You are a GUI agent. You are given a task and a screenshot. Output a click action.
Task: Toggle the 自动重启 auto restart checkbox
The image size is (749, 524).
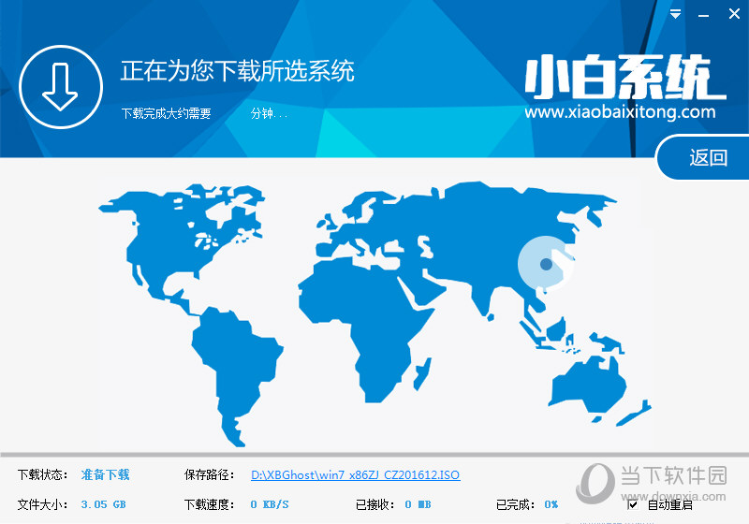tap(632, 504)
